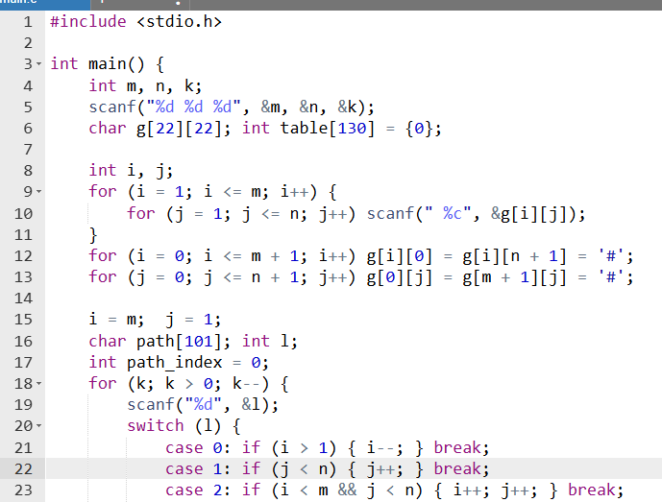
Task: Collapse the switch block fold at line 20
Action: 37,426
